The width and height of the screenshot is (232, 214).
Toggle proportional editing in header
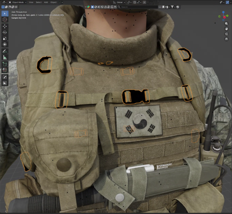(x=144, y=2)
